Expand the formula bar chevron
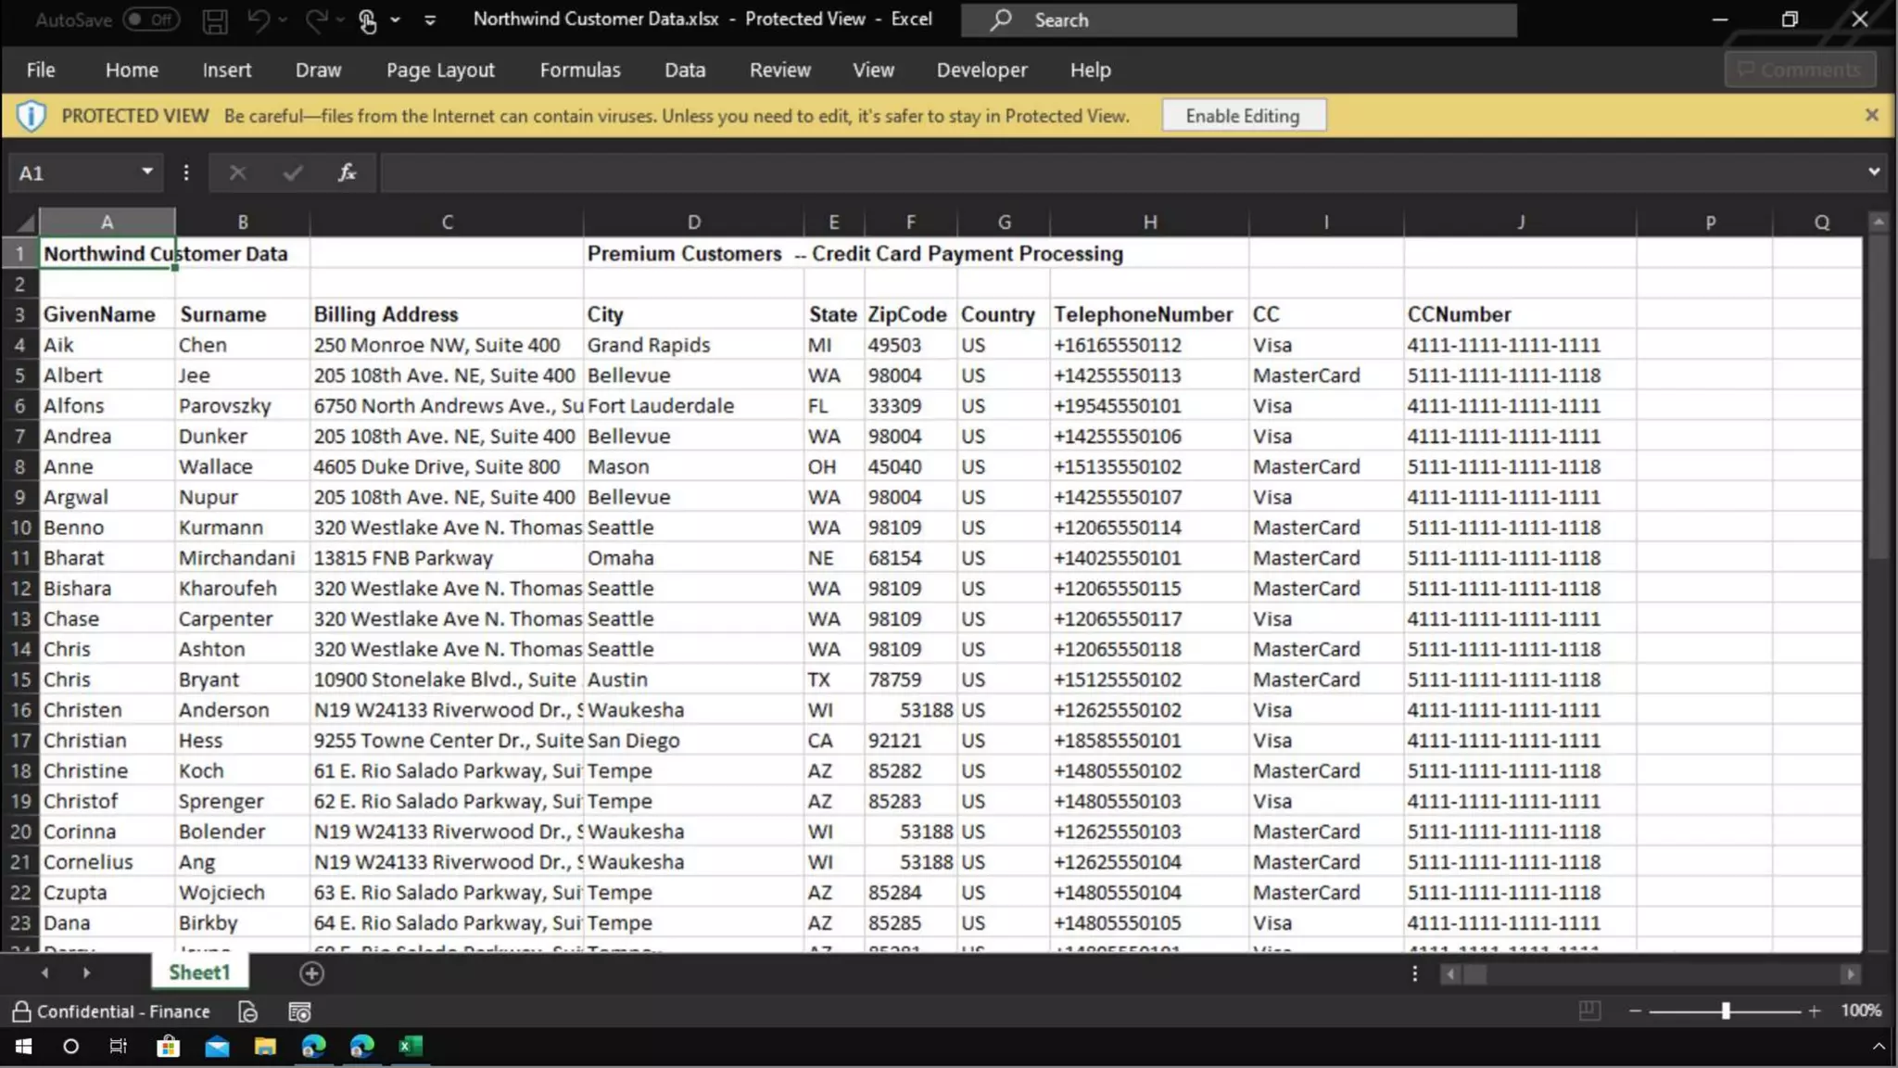This screenshot has height=1068, width=1898. point(1874,172)
